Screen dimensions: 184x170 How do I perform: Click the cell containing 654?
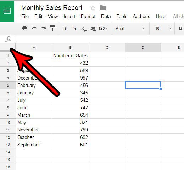click(71, 115)
